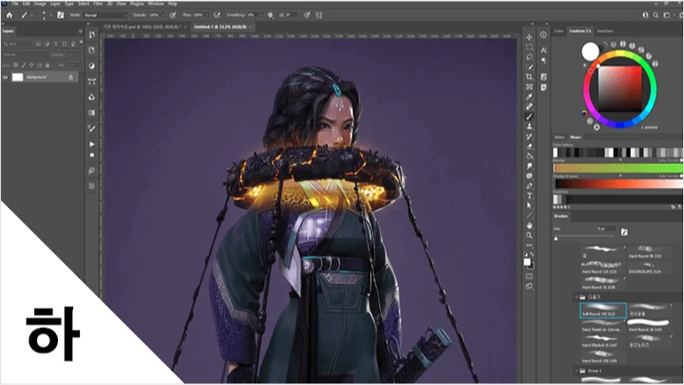This screenshot has height=385, width=684.
Task: Select the Lasso tool
Action: pos(529,57)
